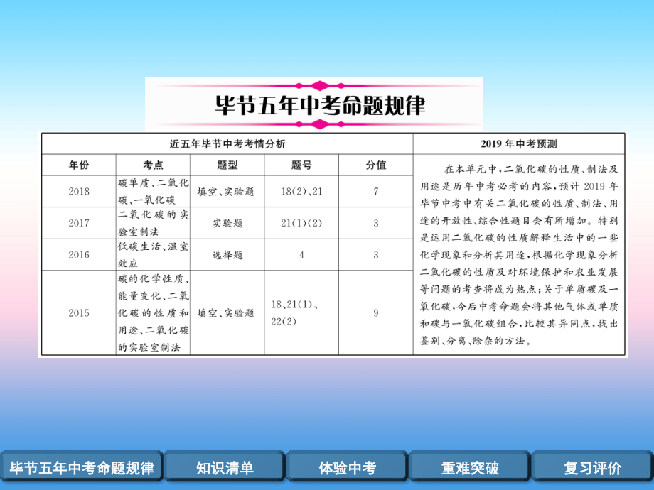This screenshot has height=490, width=654.
Task: Click the 21(1)(2) question number cell
Action: 301,223
